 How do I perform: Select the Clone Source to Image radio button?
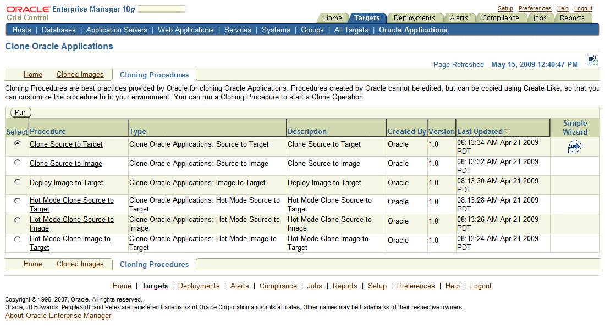click(18, 163)
